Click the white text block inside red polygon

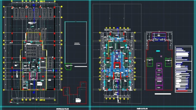(78, 100)
